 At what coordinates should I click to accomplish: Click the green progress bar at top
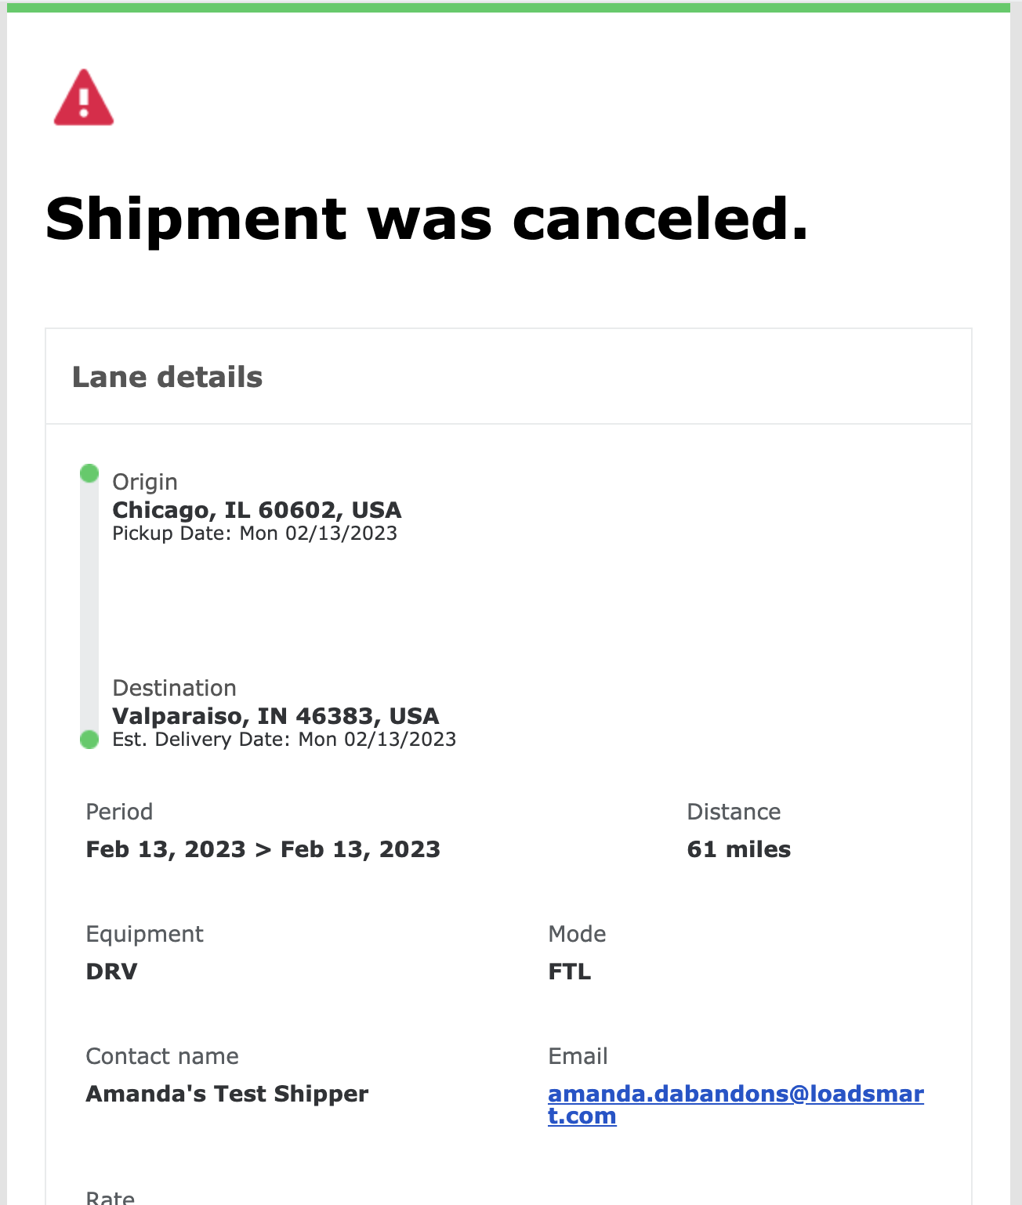tap(509, 8)
